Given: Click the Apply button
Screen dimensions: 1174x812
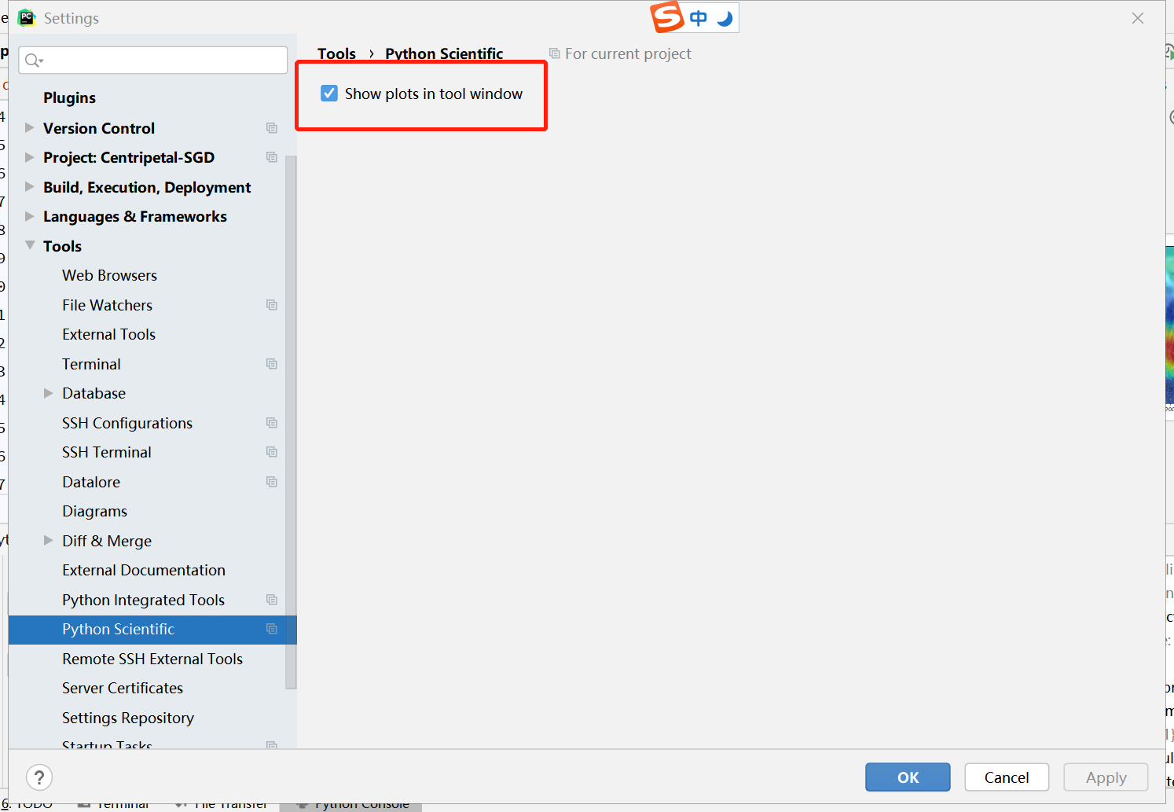Looking at the screenshot, I should pyautogui.click(x=1106, y=777).
